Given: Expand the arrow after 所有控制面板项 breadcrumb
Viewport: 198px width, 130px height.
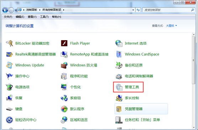Looking at the screenshot, I should [x=64, y=10].
